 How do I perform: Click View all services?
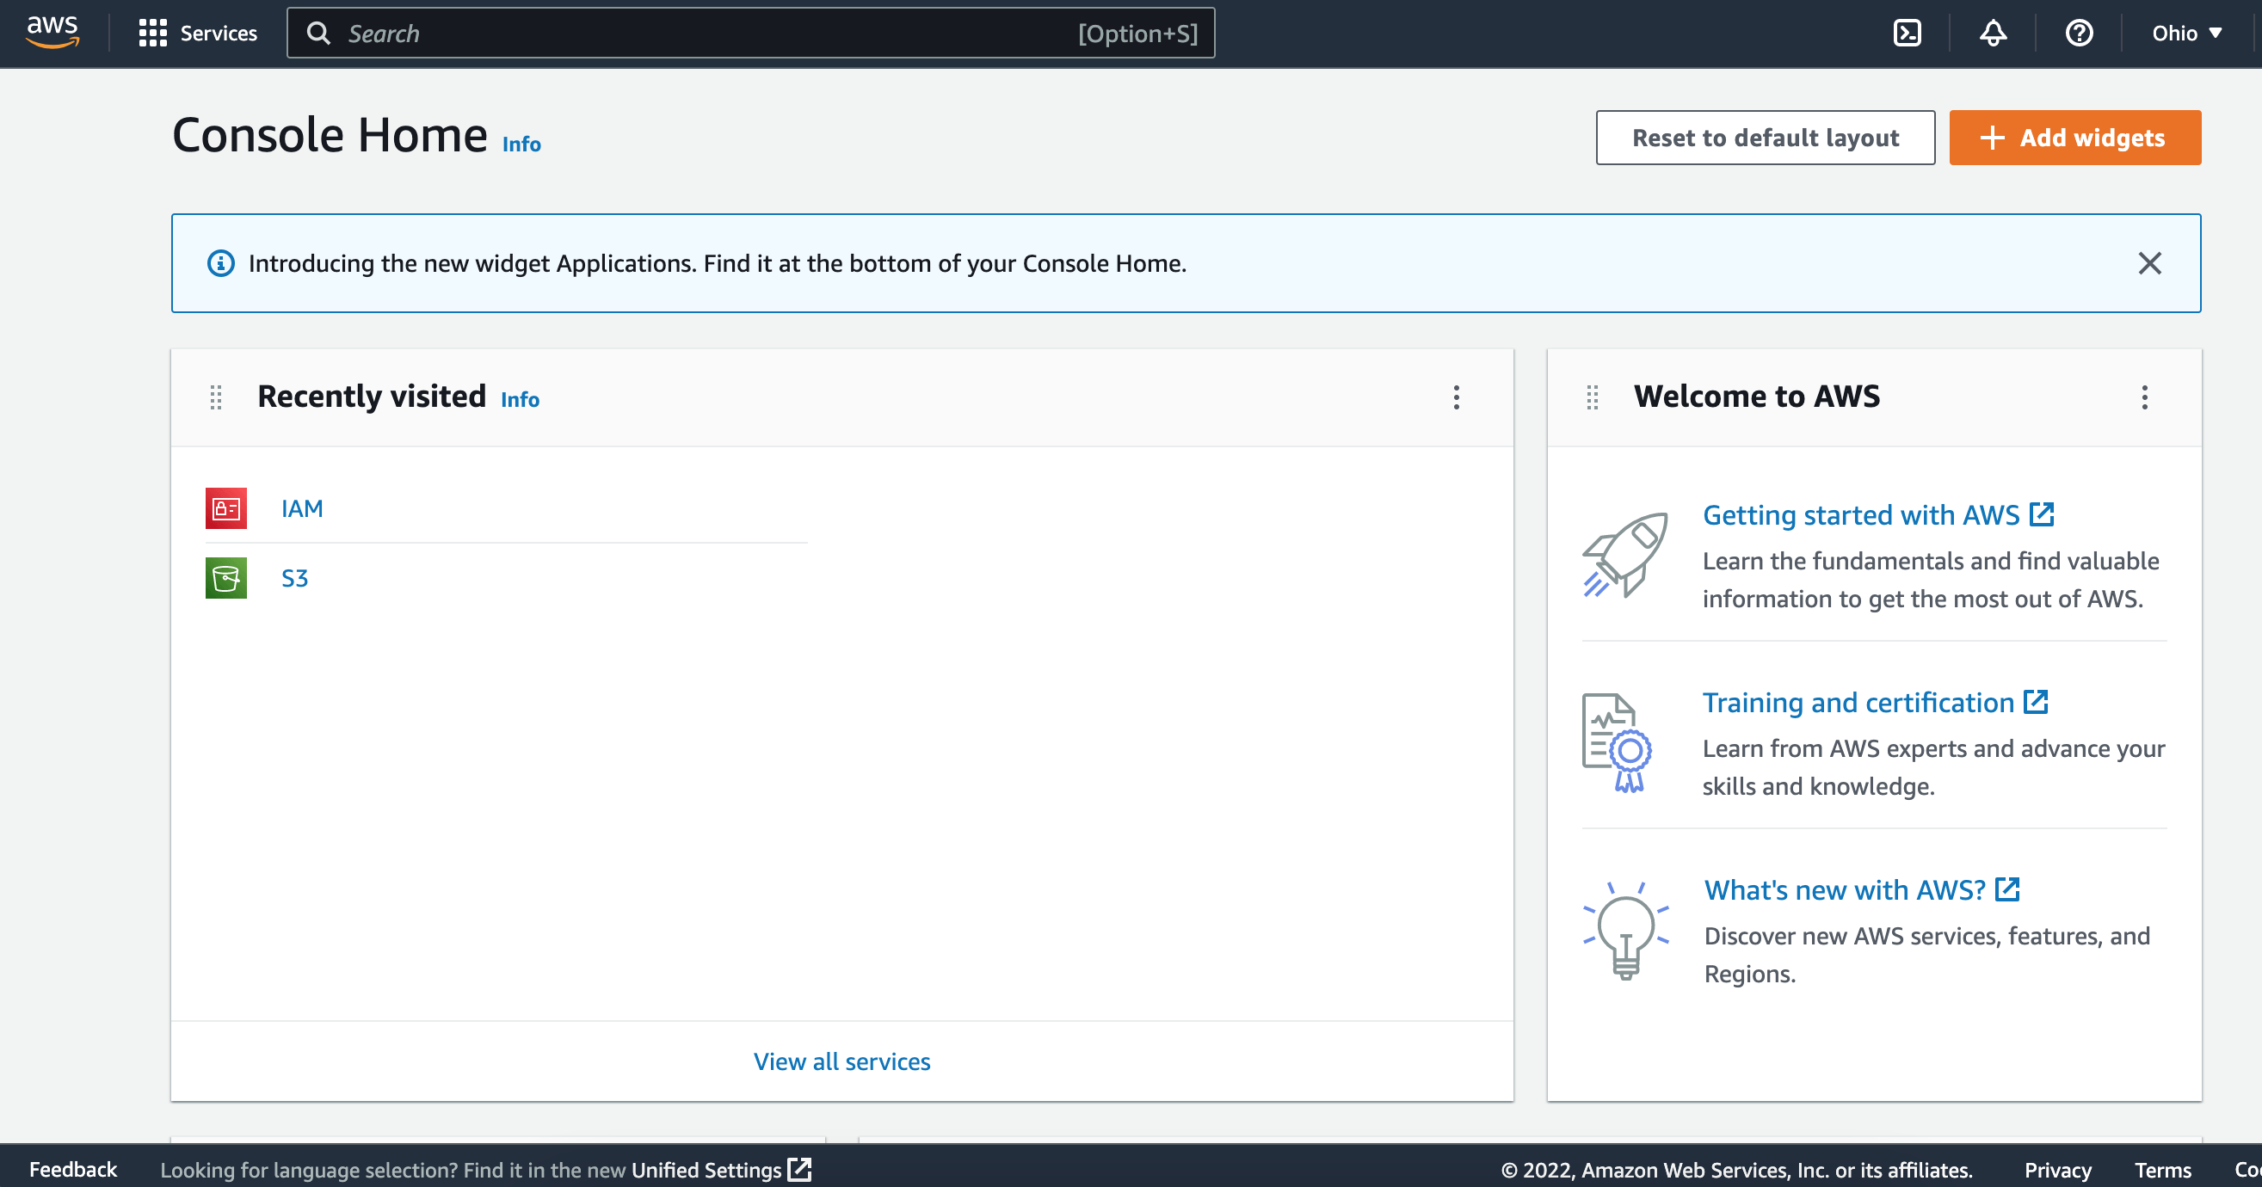click(841, 1061)
